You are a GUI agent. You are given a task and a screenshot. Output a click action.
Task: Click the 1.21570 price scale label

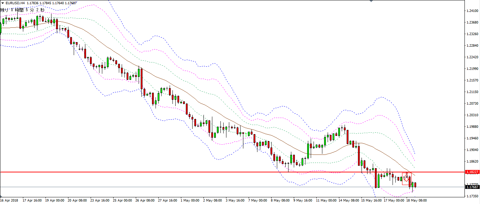click(472, 80)
